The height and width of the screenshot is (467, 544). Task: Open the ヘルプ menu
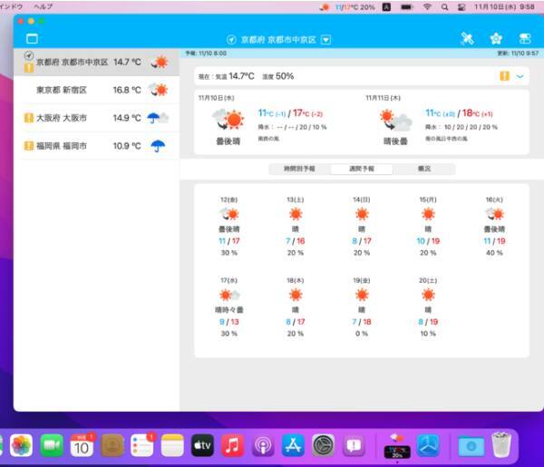point(43,6)
